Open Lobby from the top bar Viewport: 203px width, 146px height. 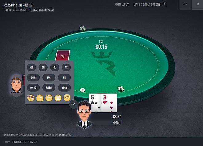point(122,4)
